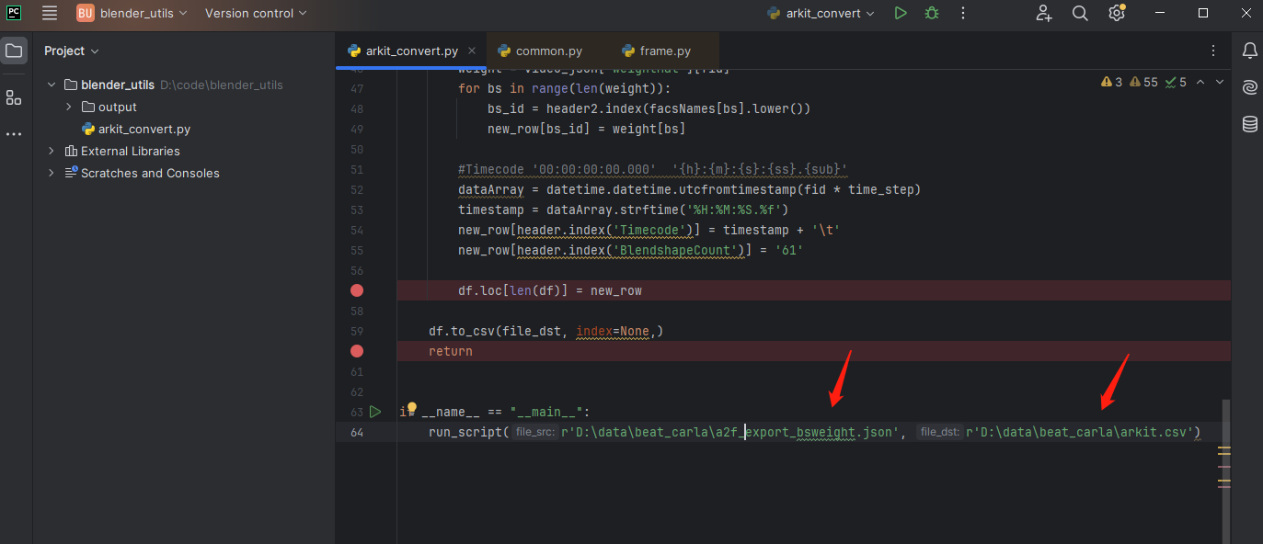Image resolution: width=1263 pixels, height=544 pixels.
Task: Open the AI Assistant spiral icon
Action: click(1249, 87)
